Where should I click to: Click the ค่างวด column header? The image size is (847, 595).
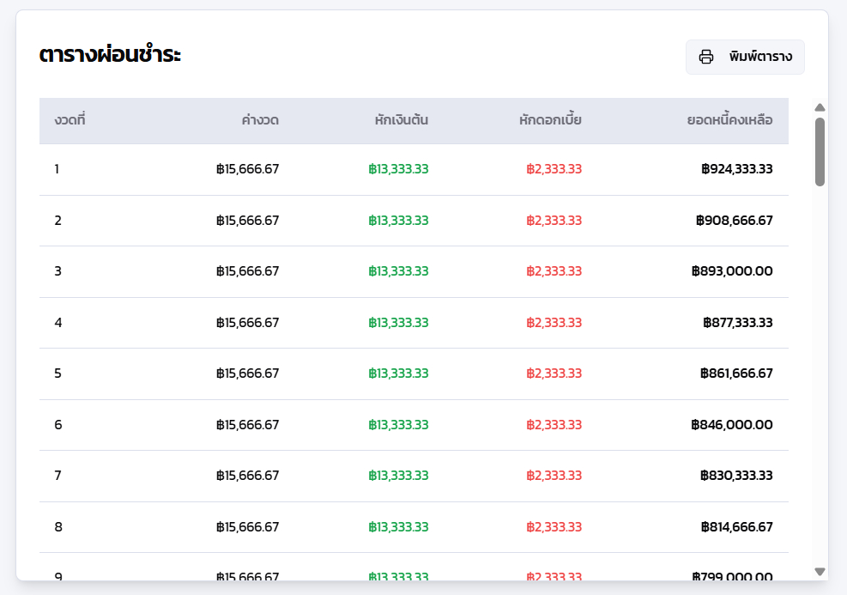pyautogui.click(x=260, y=120)
